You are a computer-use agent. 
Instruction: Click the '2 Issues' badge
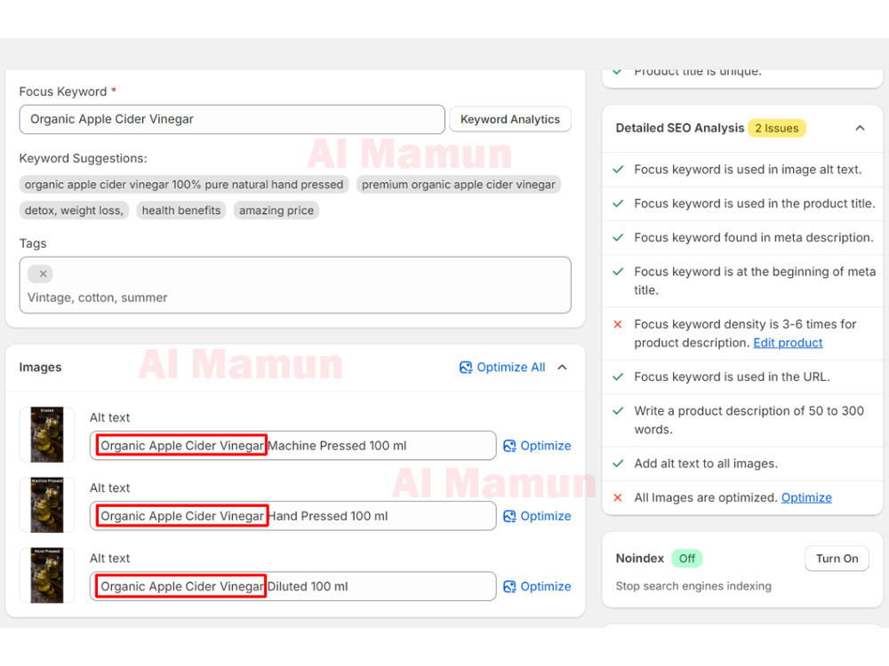coord(777,129)
